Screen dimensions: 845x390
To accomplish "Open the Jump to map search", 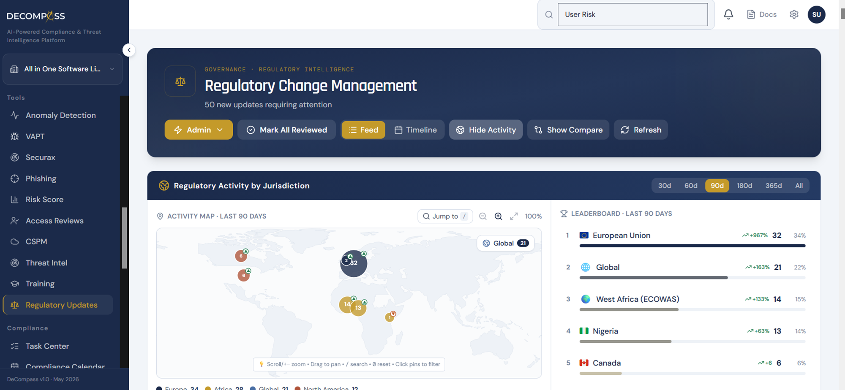I will pyautogui.click(x=445, y=216).
